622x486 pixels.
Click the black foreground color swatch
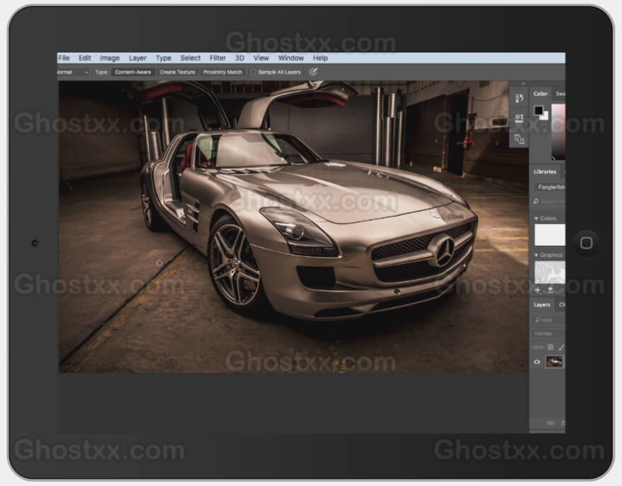tap(538, 110)
